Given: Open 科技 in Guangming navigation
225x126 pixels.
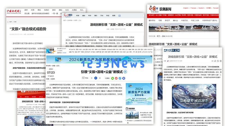Looking at the screenshot, I should 108,16.
